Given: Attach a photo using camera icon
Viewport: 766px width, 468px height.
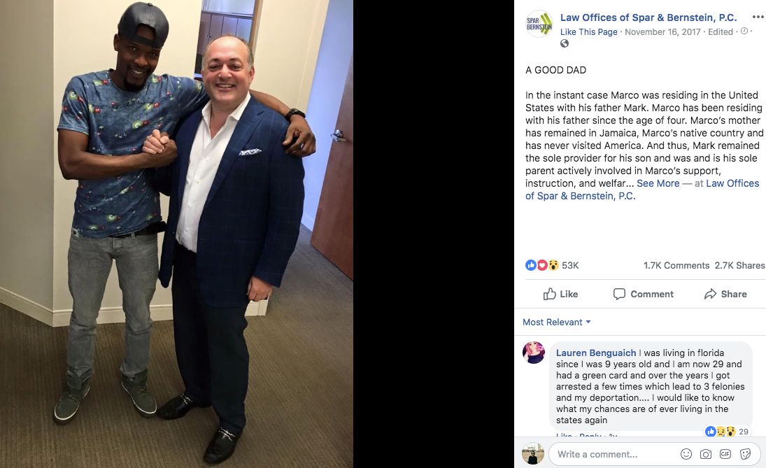Looking at the screenshot, I should [706, 454].
